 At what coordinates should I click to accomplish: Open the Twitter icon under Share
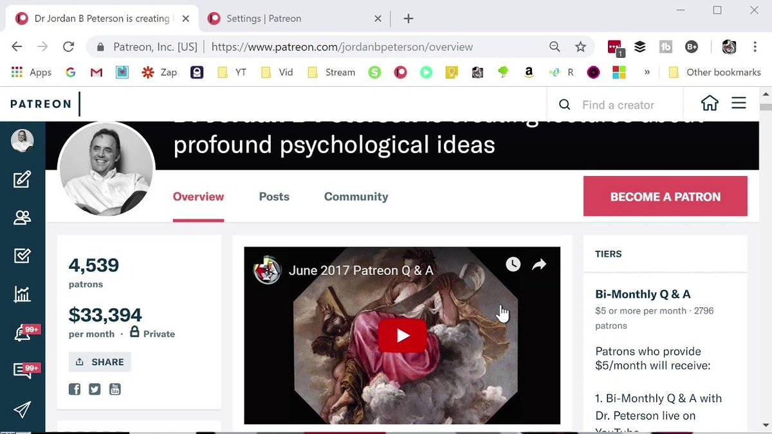pos(95,389)
